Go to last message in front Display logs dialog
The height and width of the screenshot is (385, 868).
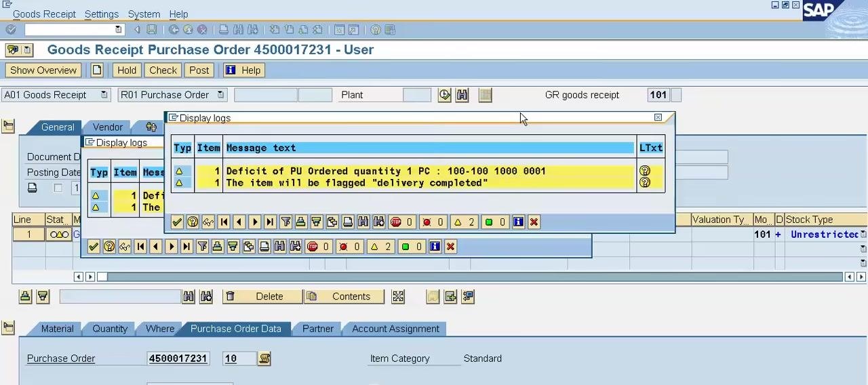pos(270,222)
